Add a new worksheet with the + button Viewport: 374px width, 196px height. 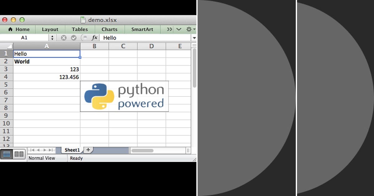[88, 150]
